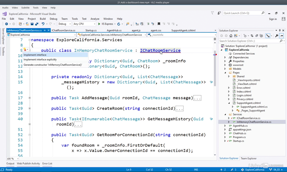Click the Open File folder icon
287x172 pixels.
27,24
